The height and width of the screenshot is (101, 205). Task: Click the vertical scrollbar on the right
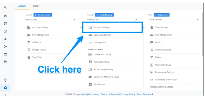point(203,34)
